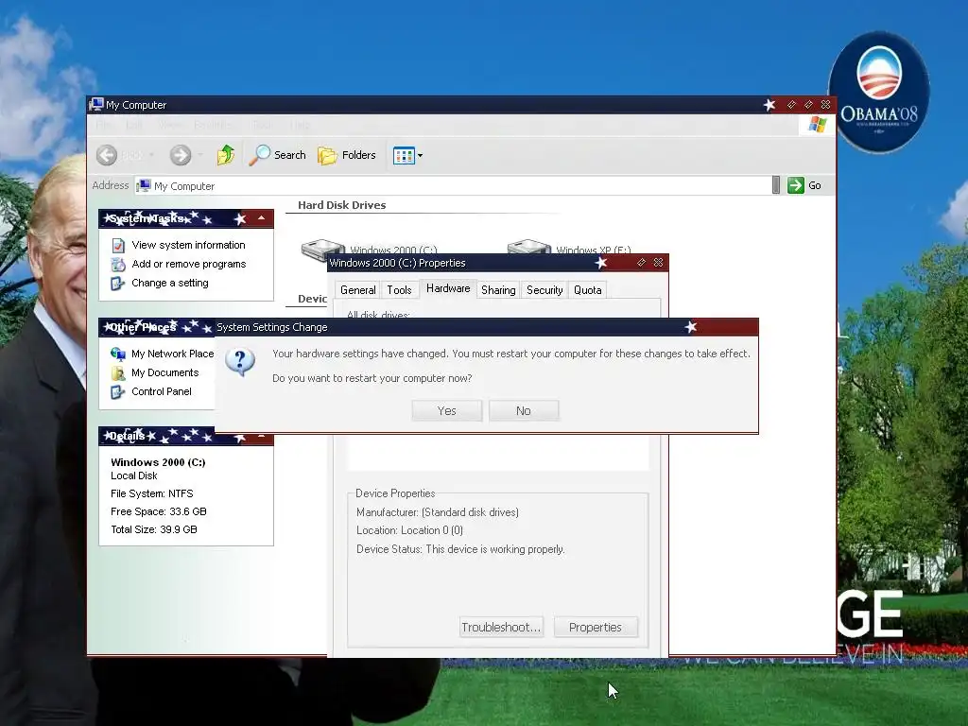Viewport: 968px width, 726px height.
Task: Click the Free Space: 33.6 GB detail
Action: 159,511
